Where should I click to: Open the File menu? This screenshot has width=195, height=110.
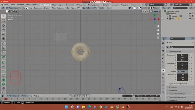coord(6,5)
